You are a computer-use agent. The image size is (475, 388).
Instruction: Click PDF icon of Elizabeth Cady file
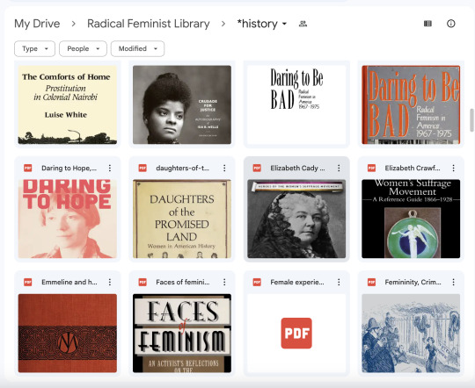tap(257, 168)
